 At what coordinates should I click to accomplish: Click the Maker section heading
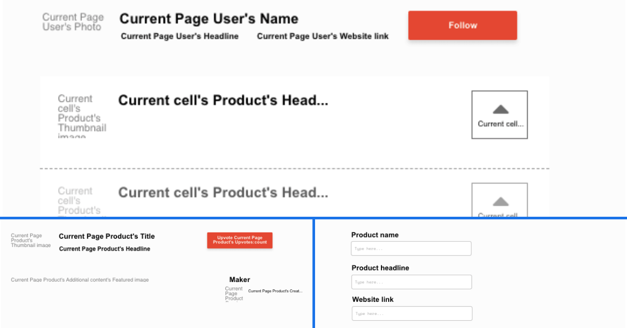(x=239, y=279)
